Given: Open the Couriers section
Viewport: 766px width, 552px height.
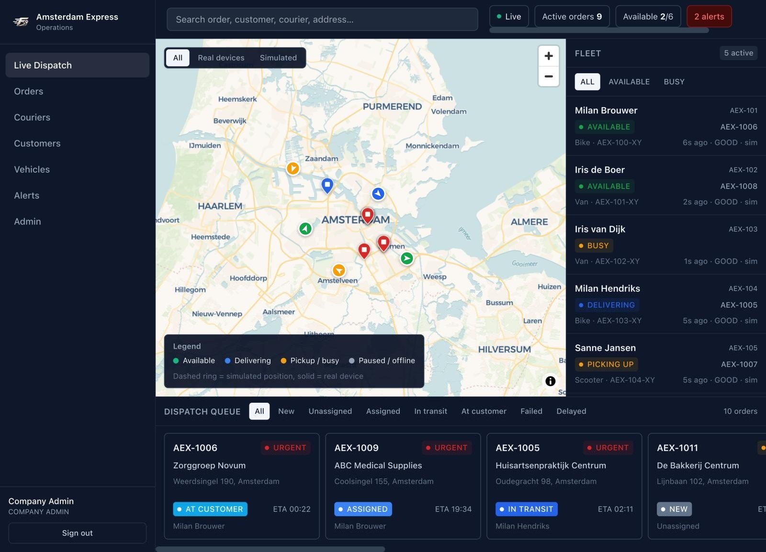Looking at the screenshot, I should pos(78,117).
